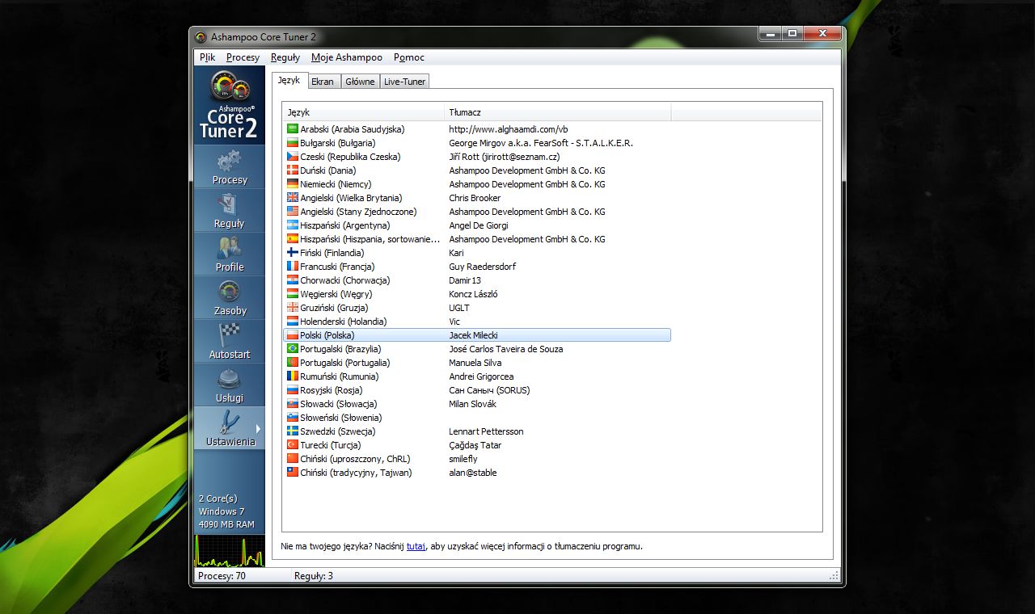Screen dimensions: 1035x614
Task: Select the Ustawienia tools section
Action: (x=230, y=429)
